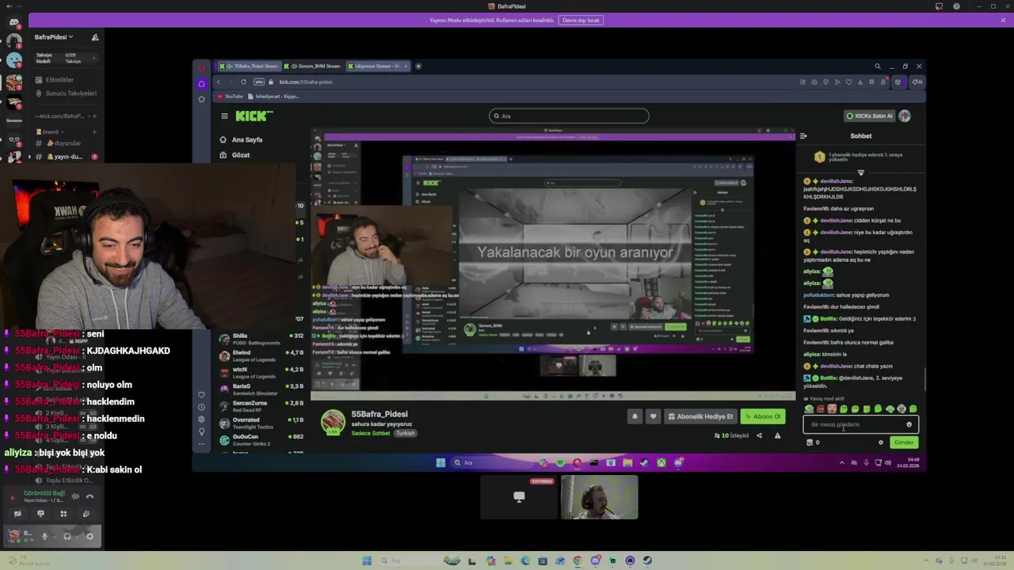Click the Windows Start button on taskbar
Screen dimensions: 1014x570
[367, 561]
